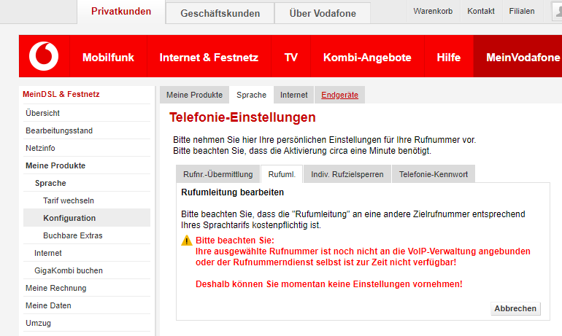Switch to the Rufuml. tab
Viewport: 562px width, 336px height.
282,174
